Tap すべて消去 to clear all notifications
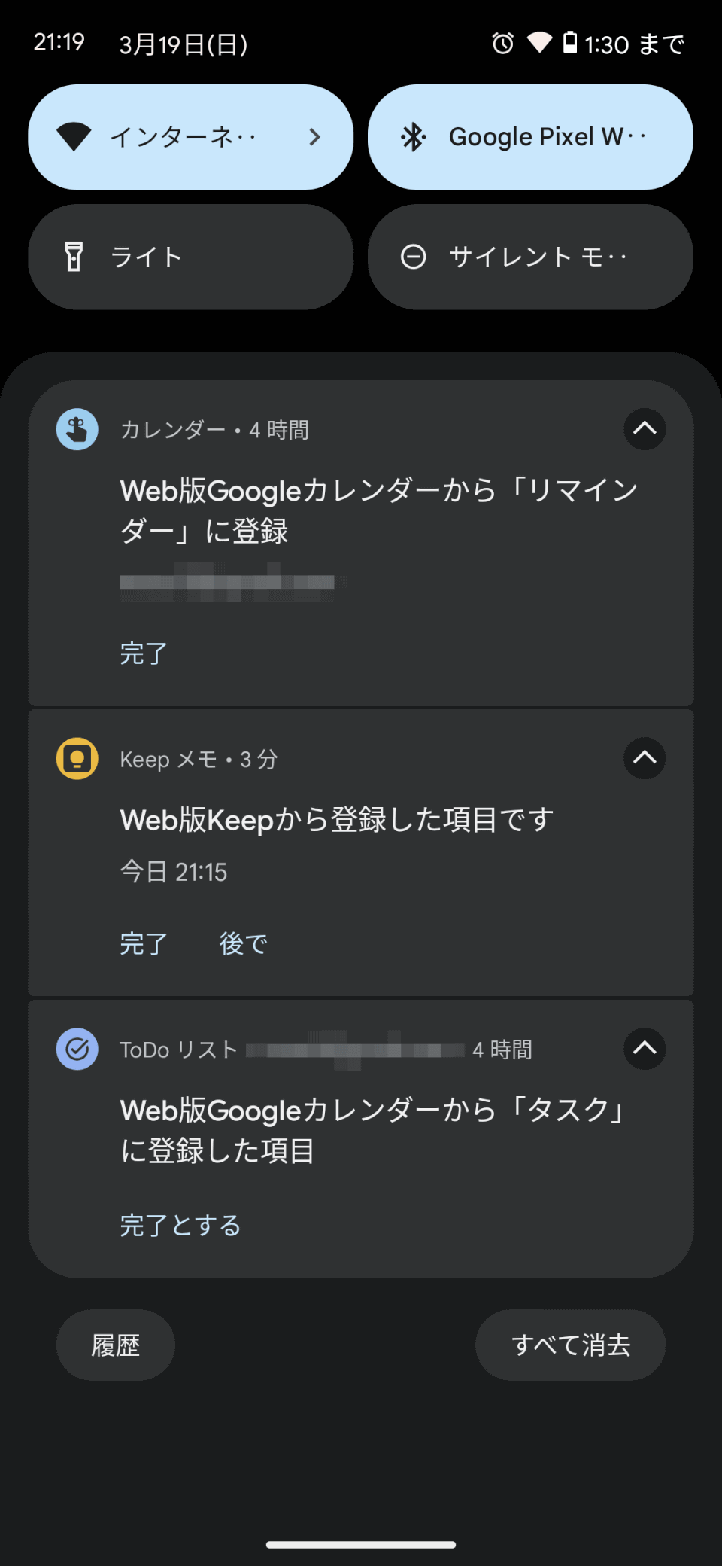The image size is (722, 1566). tap(571, 1345)
